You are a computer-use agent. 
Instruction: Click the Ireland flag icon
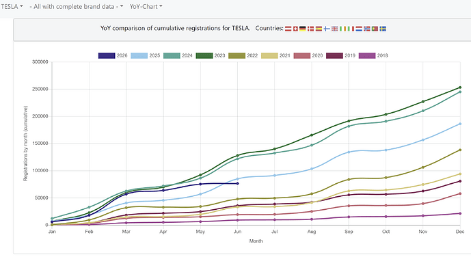tap(342, 29)
